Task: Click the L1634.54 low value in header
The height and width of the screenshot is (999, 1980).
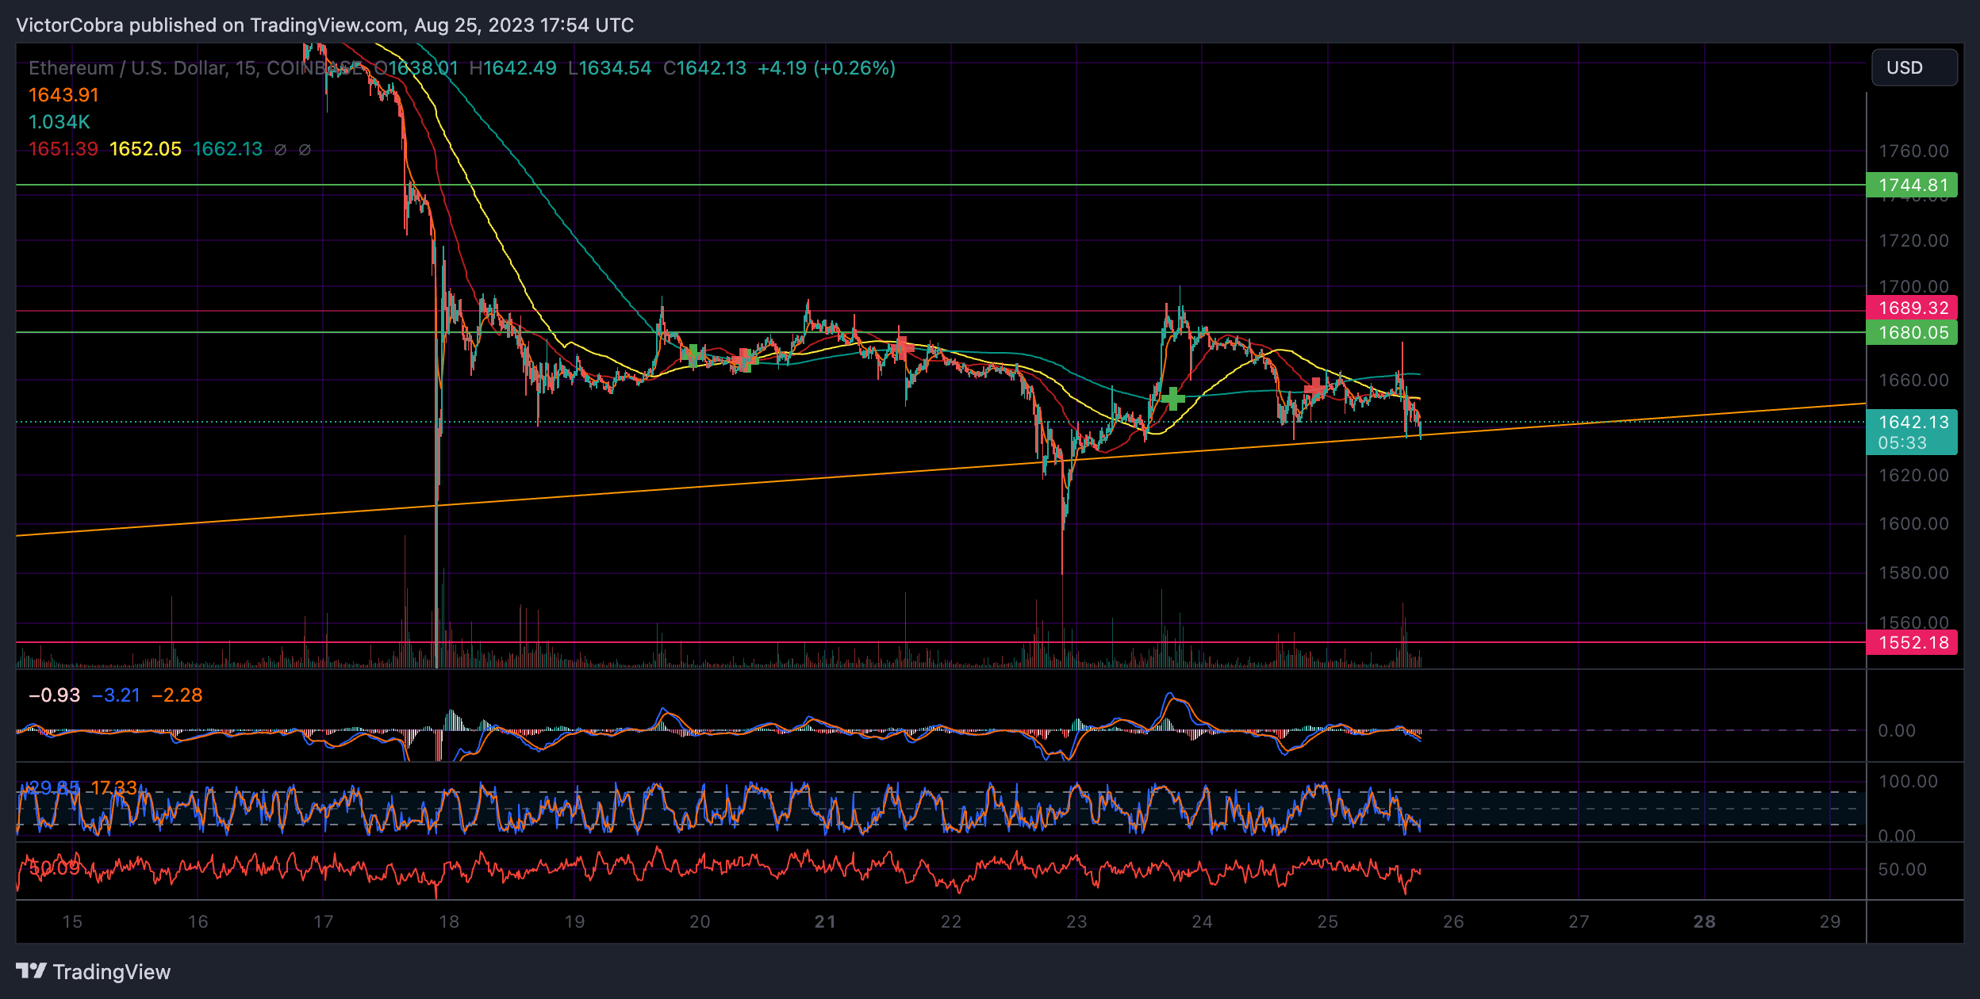Action: (609, 68)
